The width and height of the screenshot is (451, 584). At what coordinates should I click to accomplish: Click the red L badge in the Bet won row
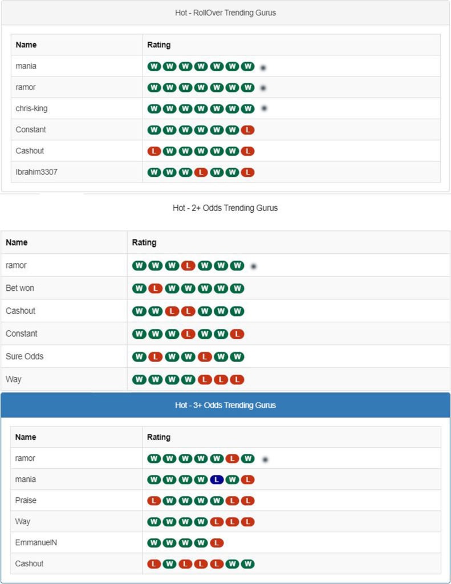click(155, 288)
